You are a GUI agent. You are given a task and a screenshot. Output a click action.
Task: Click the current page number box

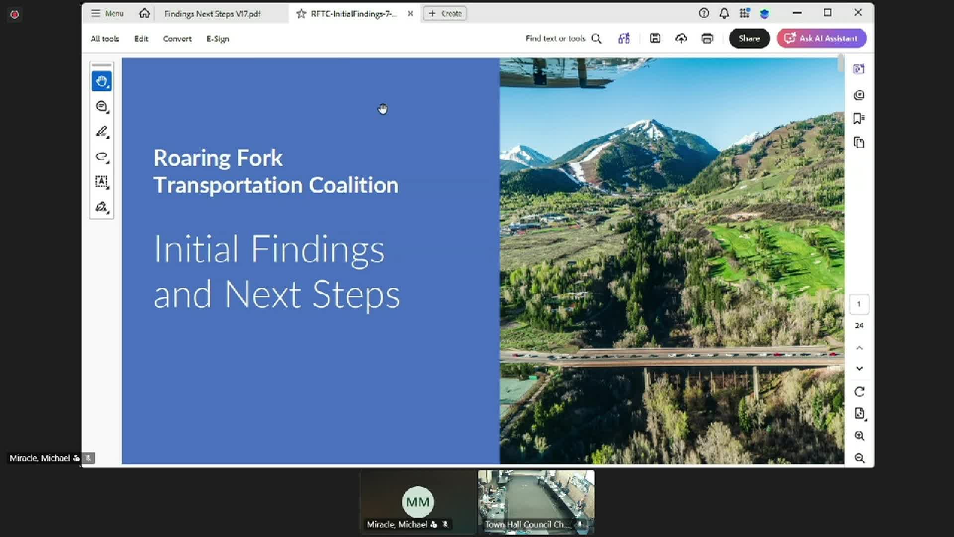tap(859, 304)
